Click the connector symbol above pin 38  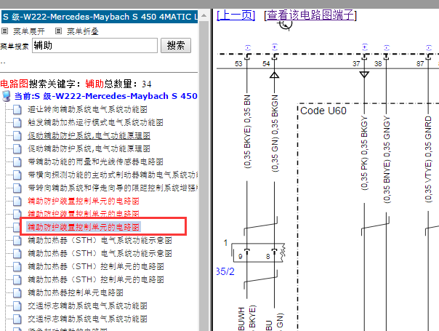(387, 56)
